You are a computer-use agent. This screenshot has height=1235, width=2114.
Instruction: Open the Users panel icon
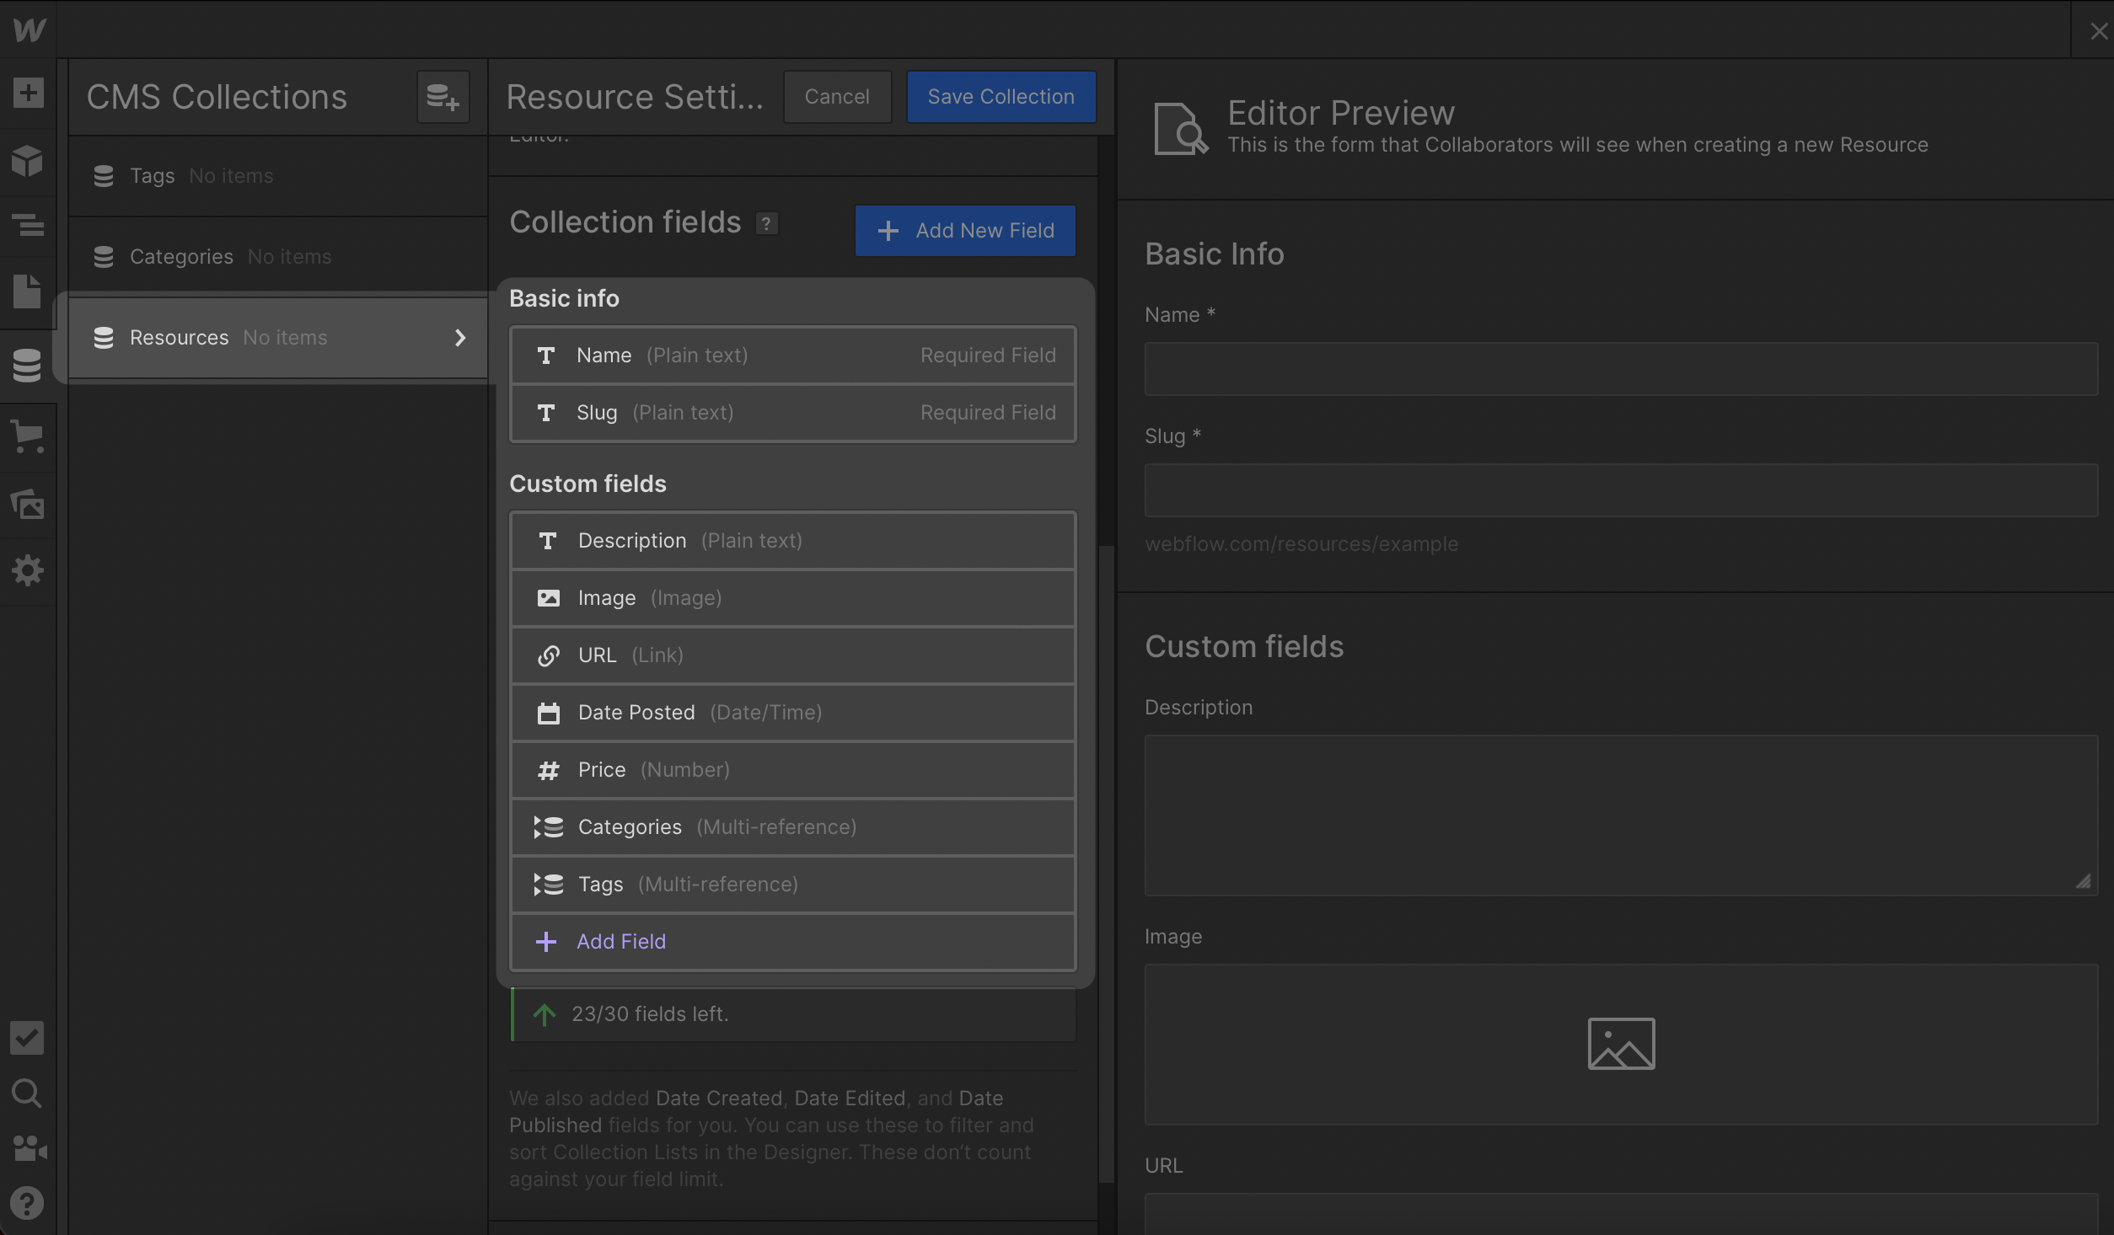pos(28,1148)
